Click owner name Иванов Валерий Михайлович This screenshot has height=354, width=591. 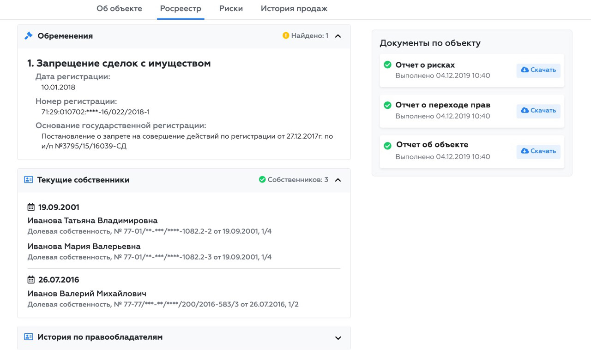click(87, 294)
